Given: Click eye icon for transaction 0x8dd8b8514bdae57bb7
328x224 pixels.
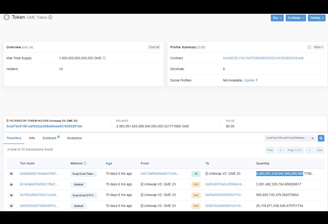Looking at the screenshot, I should [x=11, y=174].
